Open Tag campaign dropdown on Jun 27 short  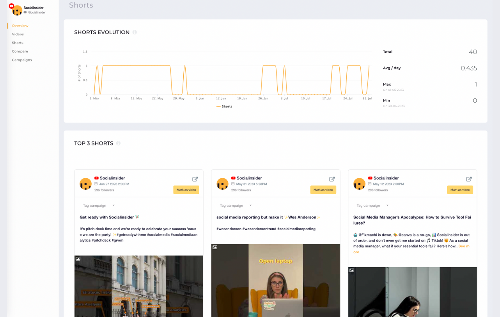coord(98,206)
